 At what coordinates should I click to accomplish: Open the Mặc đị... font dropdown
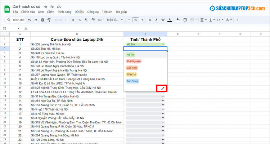115,20
